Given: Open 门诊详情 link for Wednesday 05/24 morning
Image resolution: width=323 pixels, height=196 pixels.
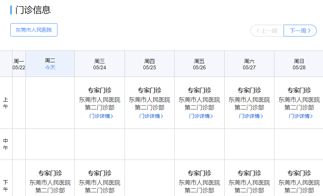Looking at the screenshot, I should pos(101,116).
